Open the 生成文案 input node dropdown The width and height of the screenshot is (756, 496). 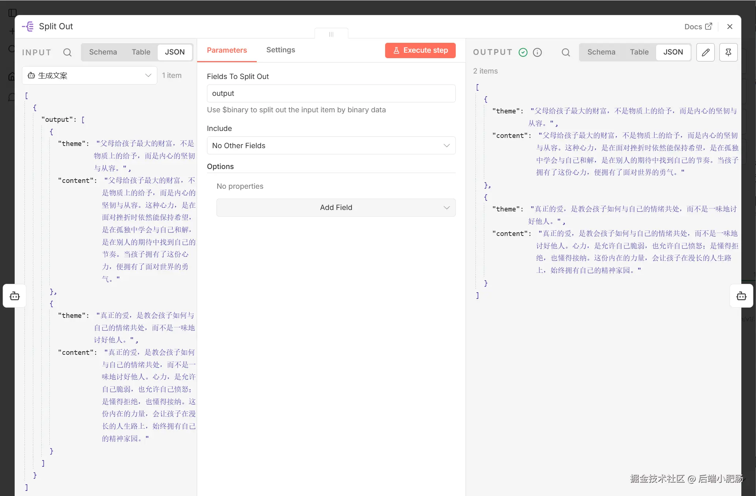click(90, 75)
